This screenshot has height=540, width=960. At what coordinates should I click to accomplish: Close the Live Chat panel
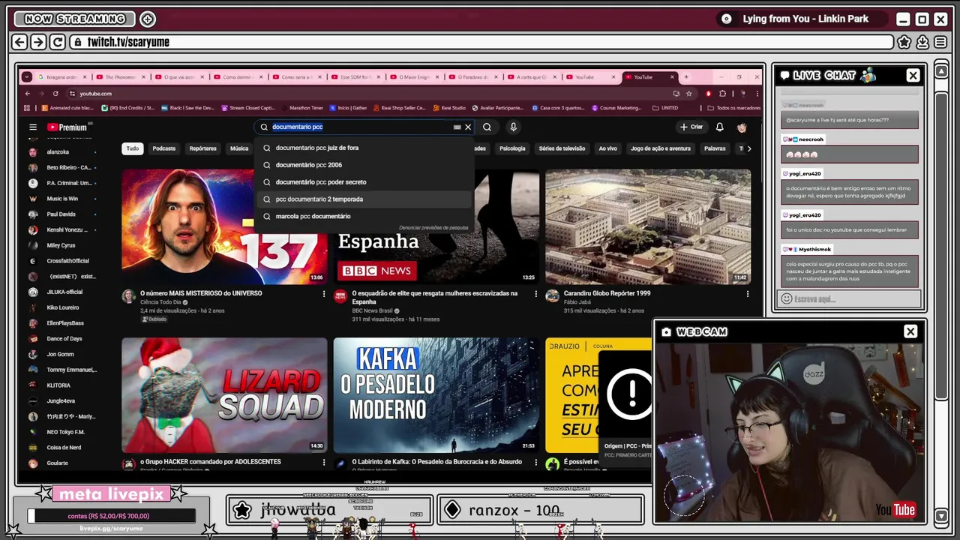click(x=913, y=75)
